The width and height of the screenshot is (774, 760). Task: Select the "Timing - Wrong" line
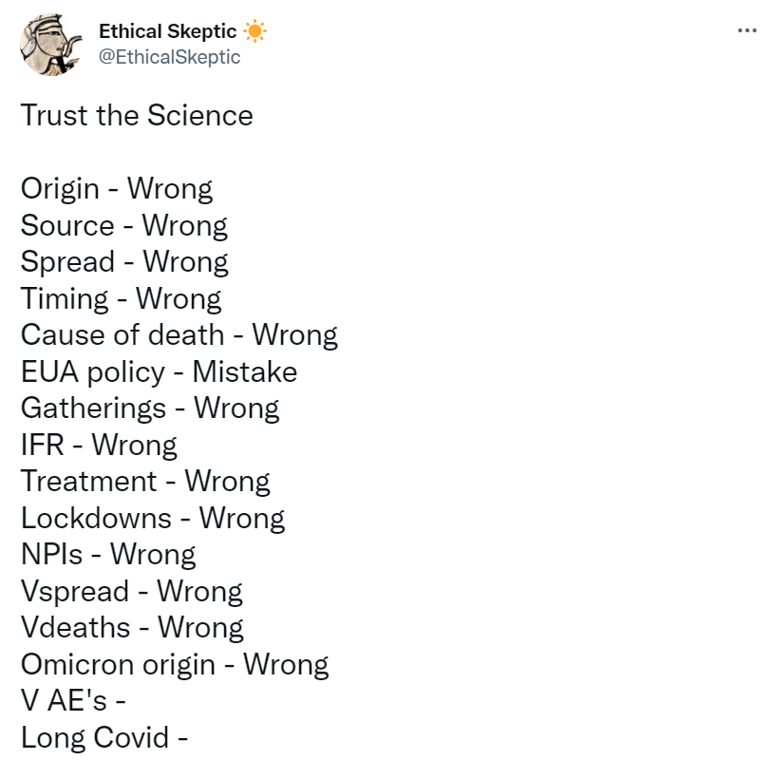pyautogui.click(x=121, y=298)
